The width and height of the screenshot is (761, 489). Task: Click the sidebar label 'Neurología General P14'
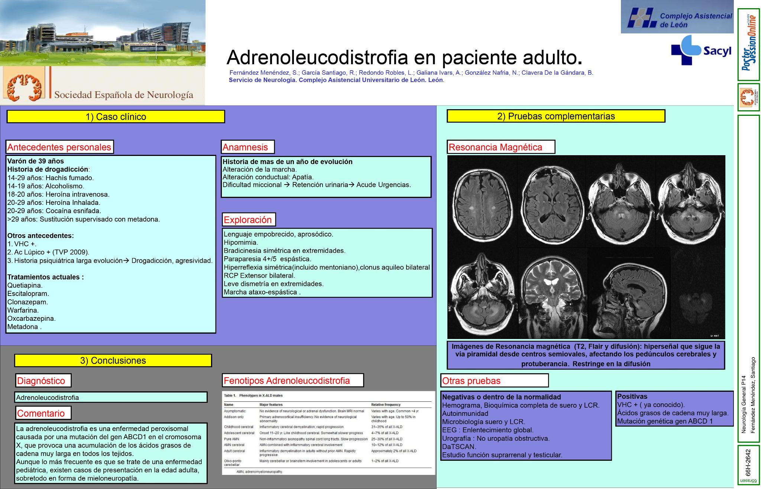point(744,404)
